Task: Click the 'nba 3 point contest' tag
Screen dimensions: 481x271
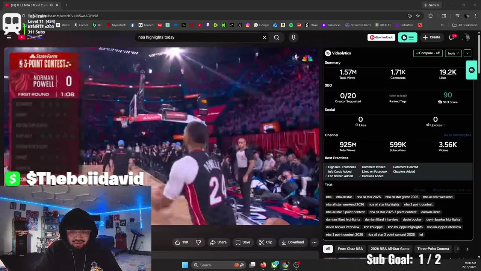Action: pos(418,204)
